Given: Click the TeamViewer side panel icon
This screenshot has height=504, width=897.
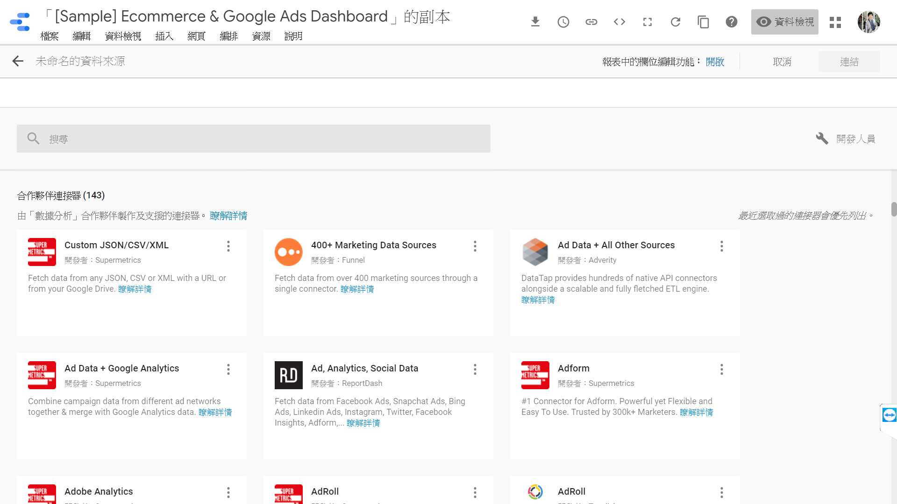Looking at the screenshot, I should (889, 415).
